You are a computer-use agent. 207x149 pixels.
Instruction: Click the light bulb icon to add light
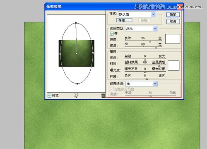coord(76,96)
